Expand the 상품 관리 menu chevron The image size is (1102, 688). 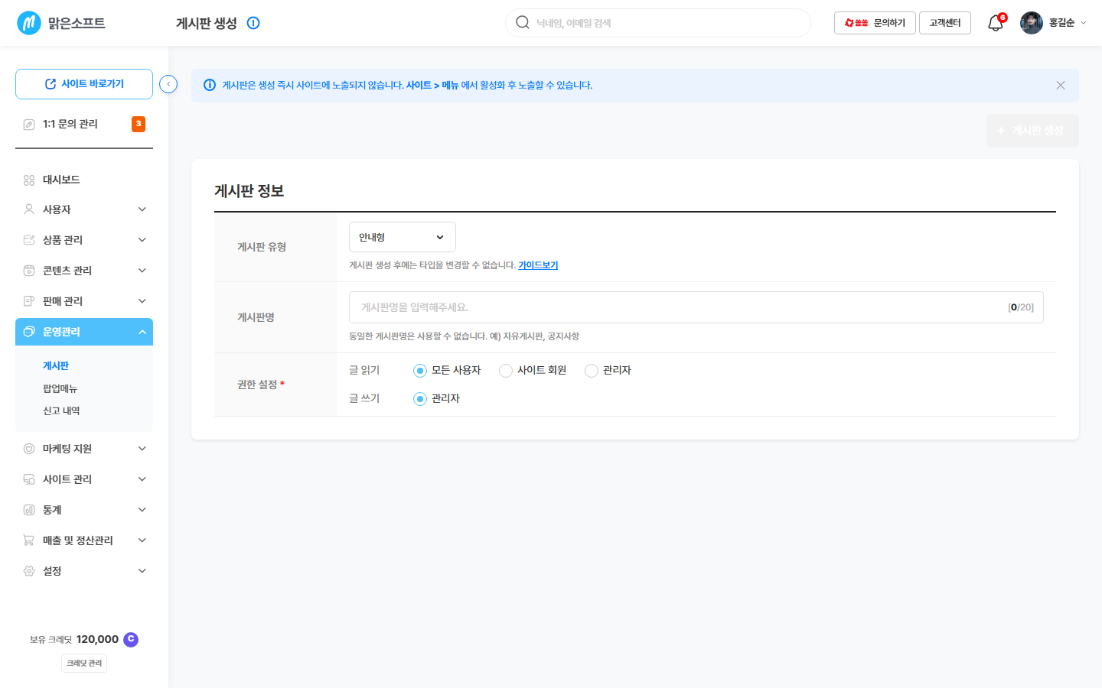tap(142, 240)
